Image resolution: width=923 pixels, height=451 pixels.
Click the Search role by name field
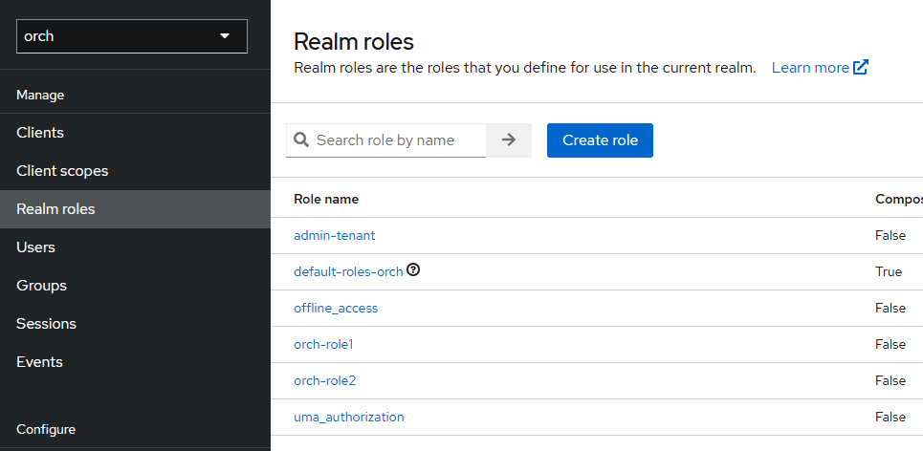point(397,140)
